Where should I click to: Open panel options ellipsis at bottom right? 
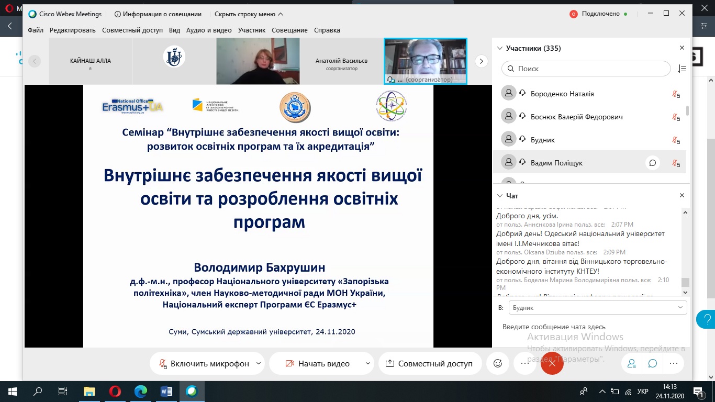point(674,363)
